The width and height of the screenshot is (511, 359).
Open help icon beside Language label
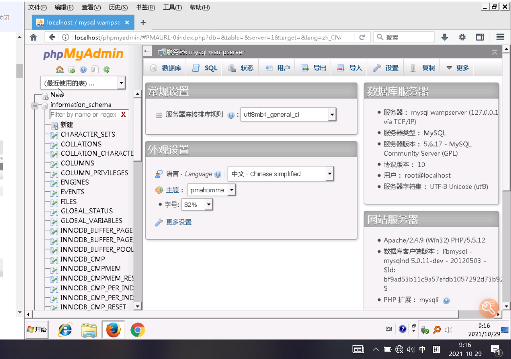tap(218, 174)
